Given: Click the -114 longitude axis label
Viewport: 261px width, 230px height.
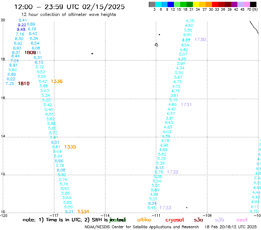Looking at the screenshot, I should 105,215.
